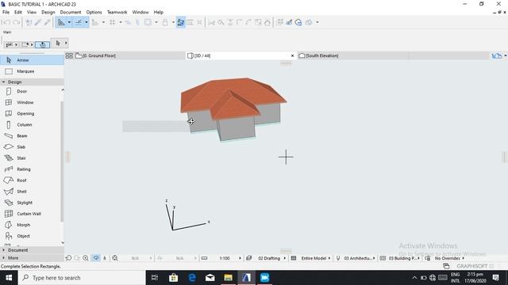Viewport: 508px width, 285px height.
Task: Collapse the Design toolbox section
Action: tap(32, 82)
